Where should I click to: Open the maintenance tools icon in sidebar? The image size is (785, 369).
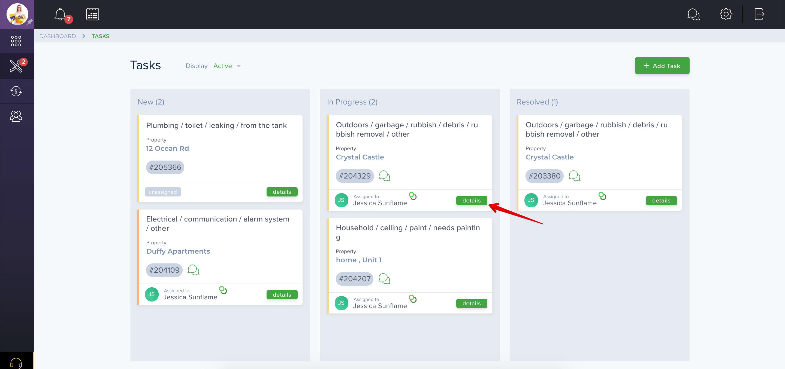pyautogui.click(x=16, y=66)
